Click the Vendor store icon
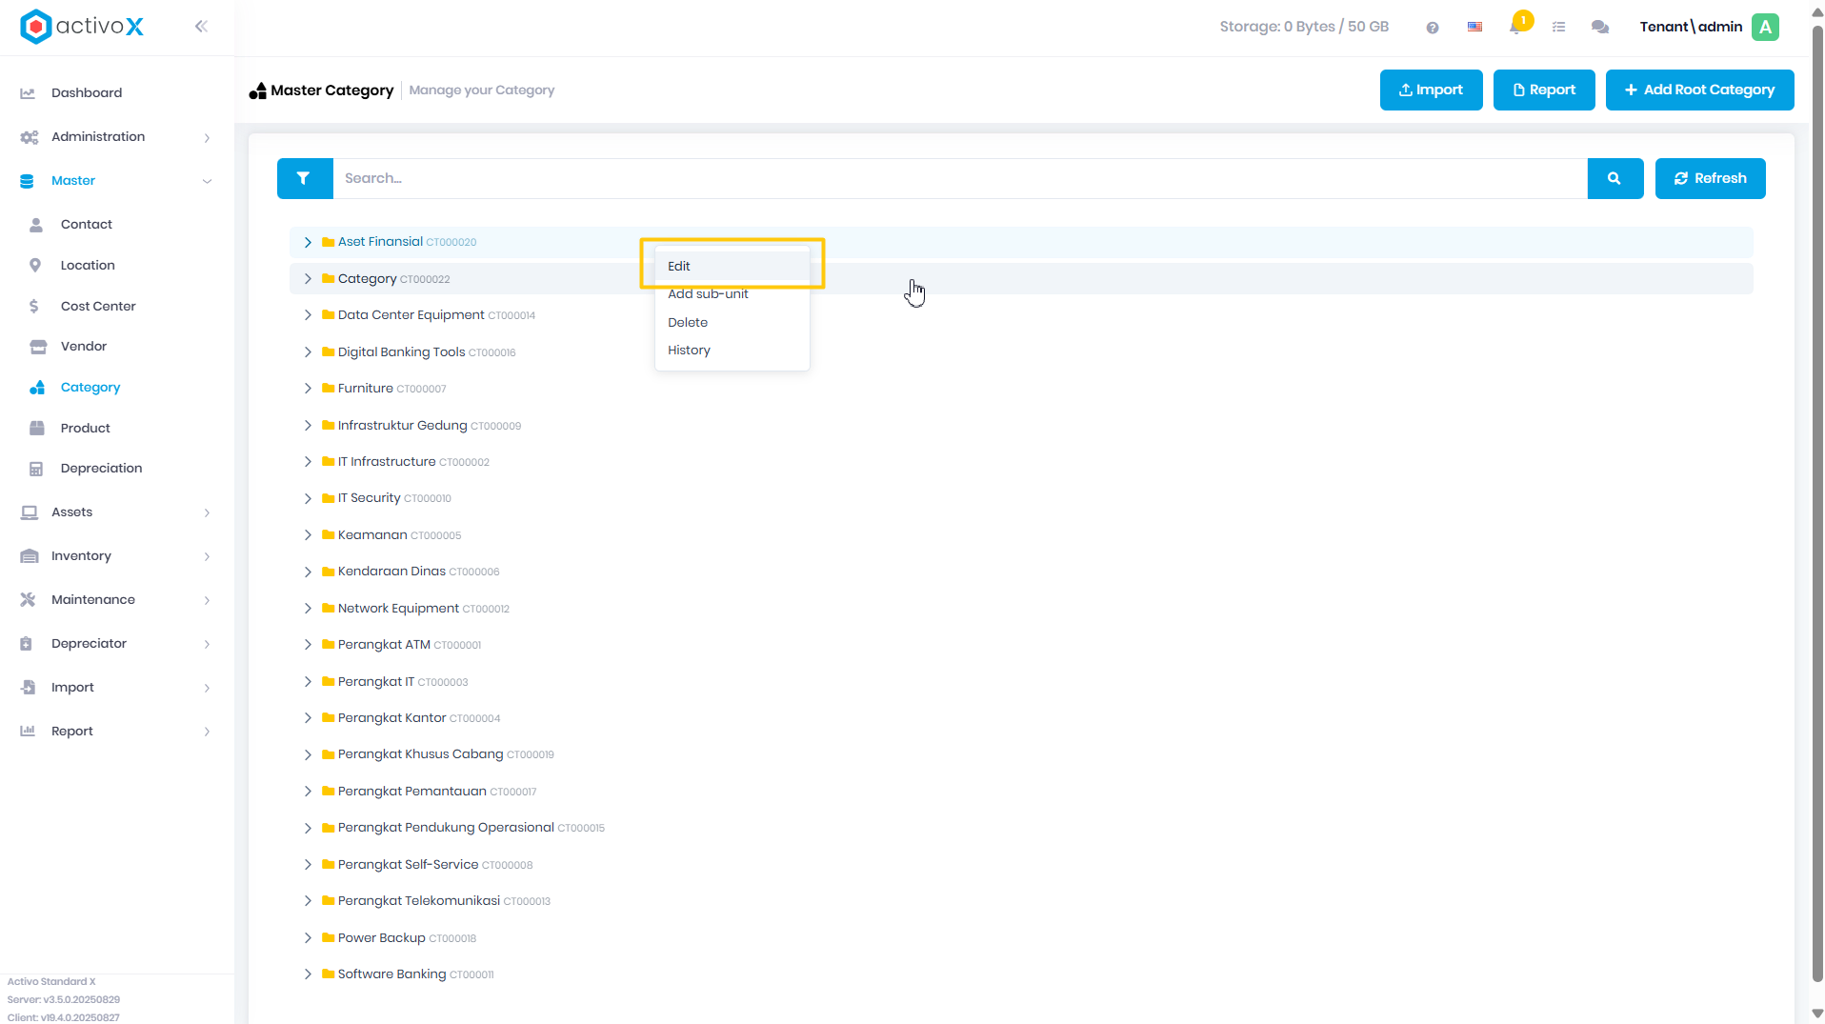 [38, 347]
